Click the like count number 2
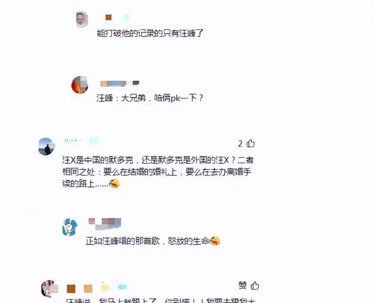Image resolution: width=374 pixels, height=303 pixels. tap(240, 144)
